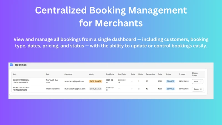Click total amount ₹300
The image size is (222, 125).
pos(160,89)
